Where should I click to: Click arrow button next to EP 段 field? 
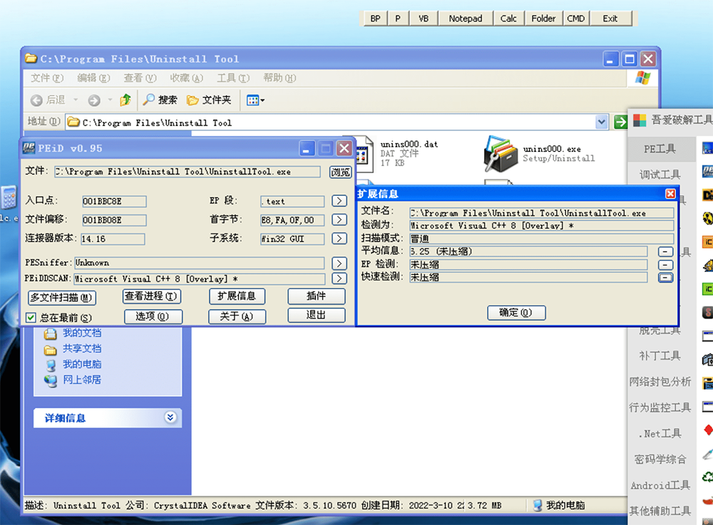(339, 201)
